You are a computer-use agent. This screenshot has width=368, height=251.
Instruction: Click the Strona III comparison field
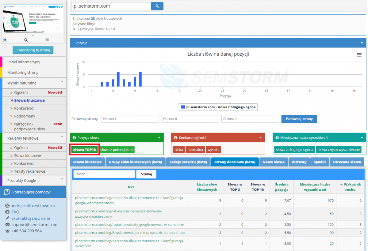click(250, 119)
